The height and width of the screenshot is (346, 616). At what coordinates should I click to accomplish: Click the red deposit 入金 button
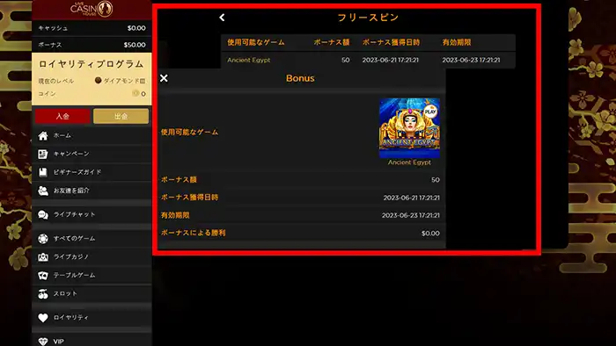pyautogui.click(x=62, y=117)
